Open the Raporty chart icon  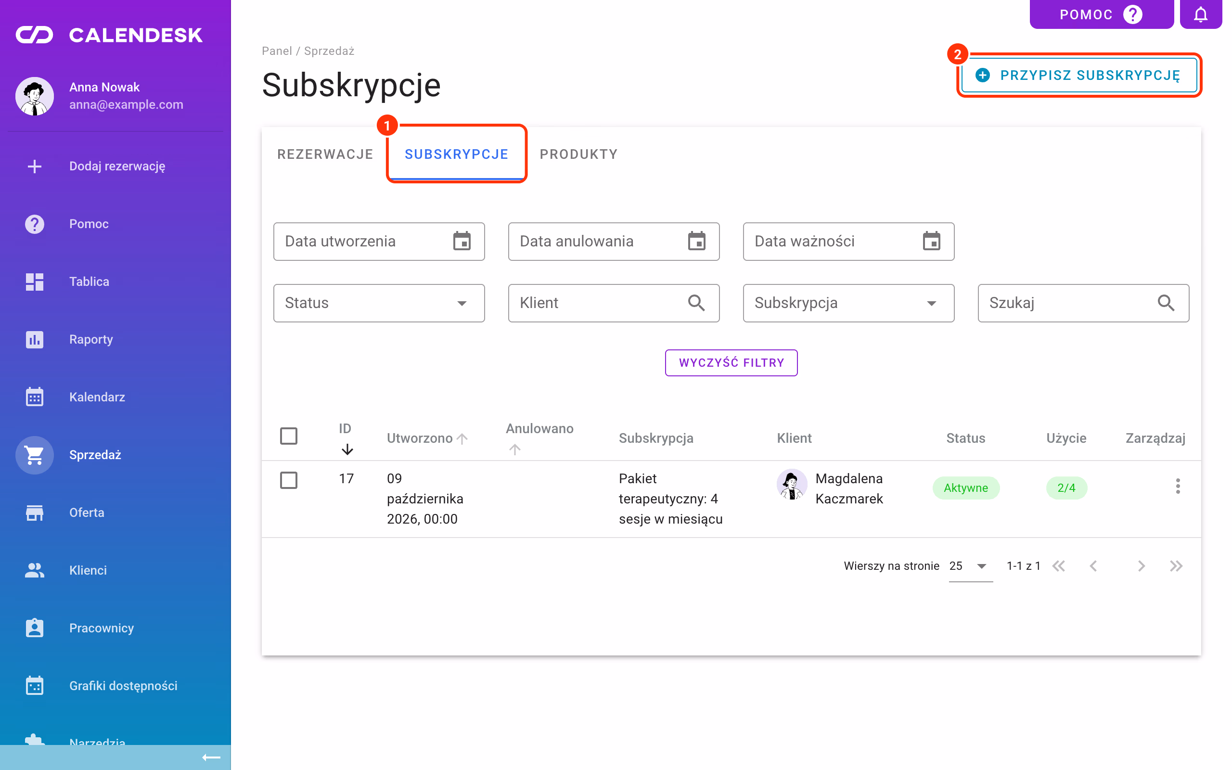pos(35,339)
